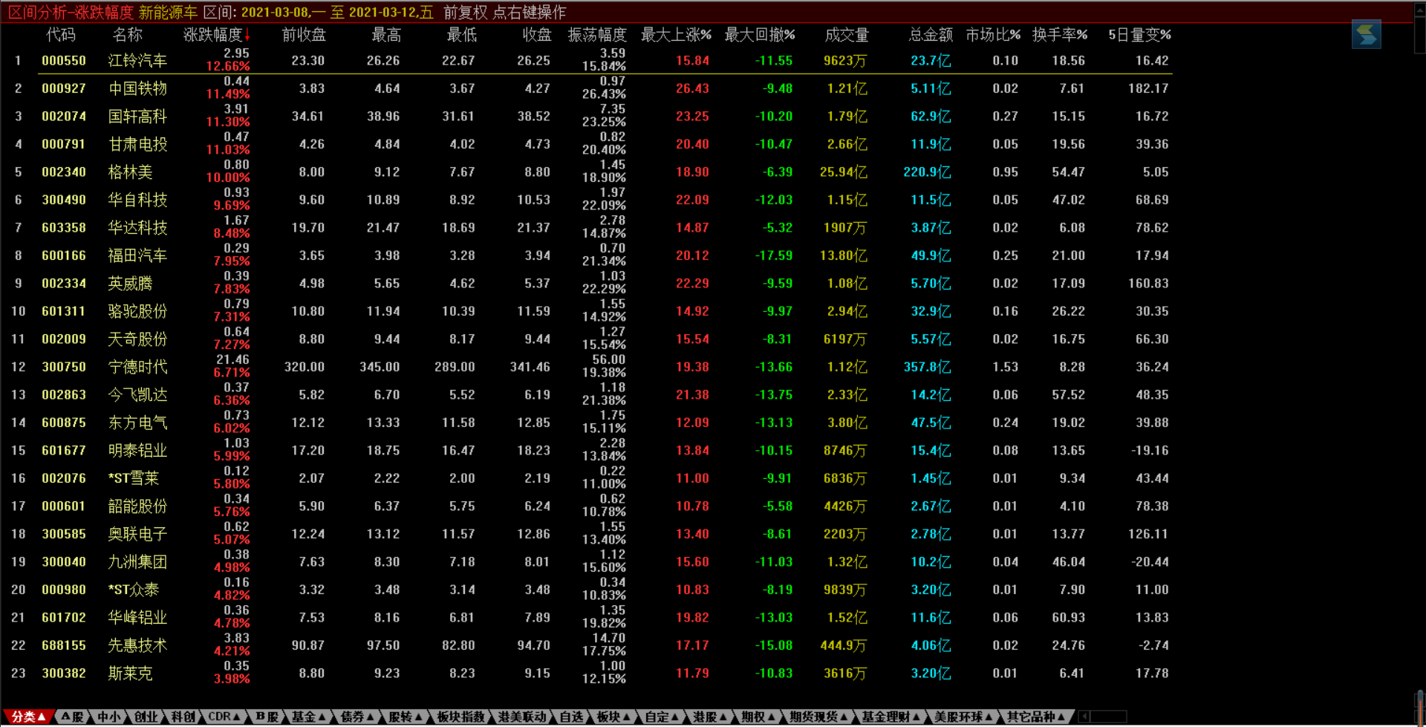Sort by 涨跌幅度 column header
Screen dimensions: 1426x727
coord(216,35)
